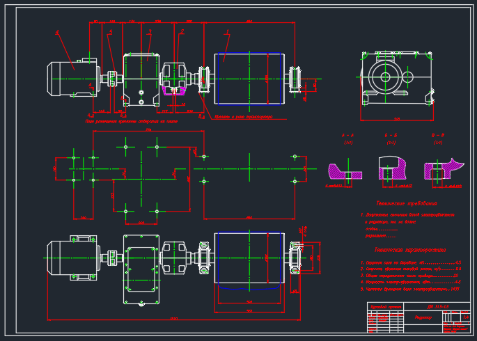Select the rightmost magenta section detail view
The height and width of the screenshot is (341, 477).
pos(444,169)
